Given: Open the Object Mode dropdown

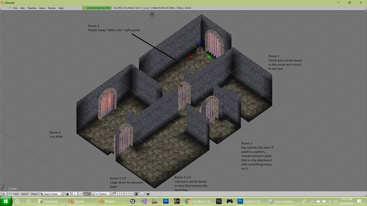Looking at the screenshot, I should pyautogui.click(x=52, y=194).
